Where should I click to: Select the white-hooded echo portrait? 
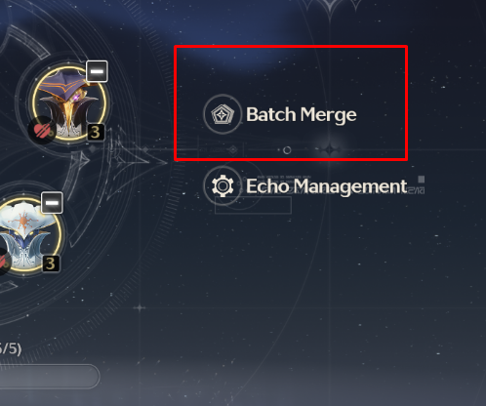coord(26,235)
